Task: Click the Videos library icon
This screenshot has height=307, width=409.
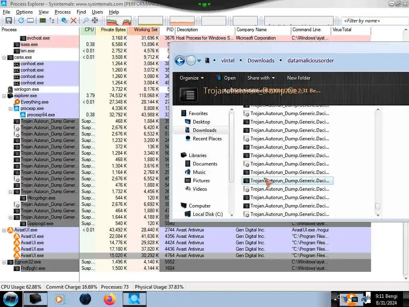Action: (x=188, y=189)
